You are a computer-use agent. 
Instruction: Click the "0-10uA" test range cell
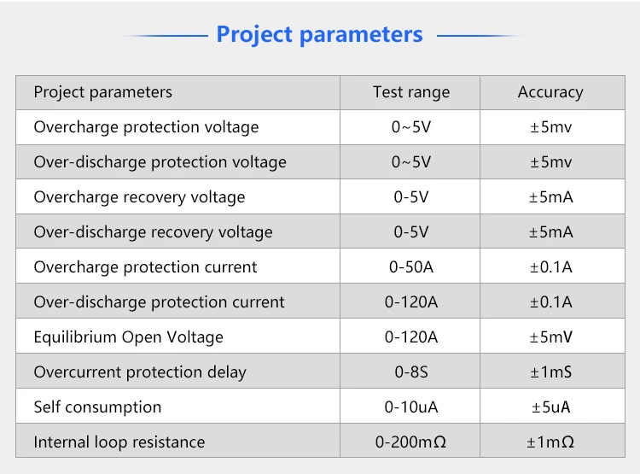pyautogui.click(x=410, y=407)
